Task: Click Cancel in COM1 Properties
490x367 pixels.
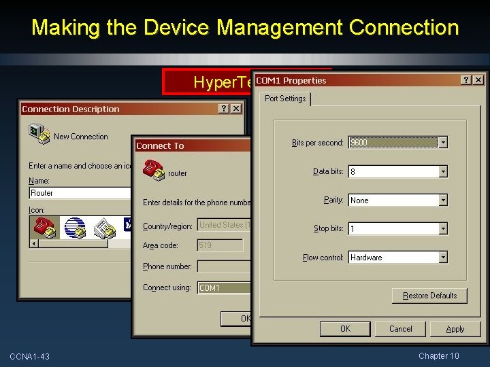Action: click(x=400, y=329)
